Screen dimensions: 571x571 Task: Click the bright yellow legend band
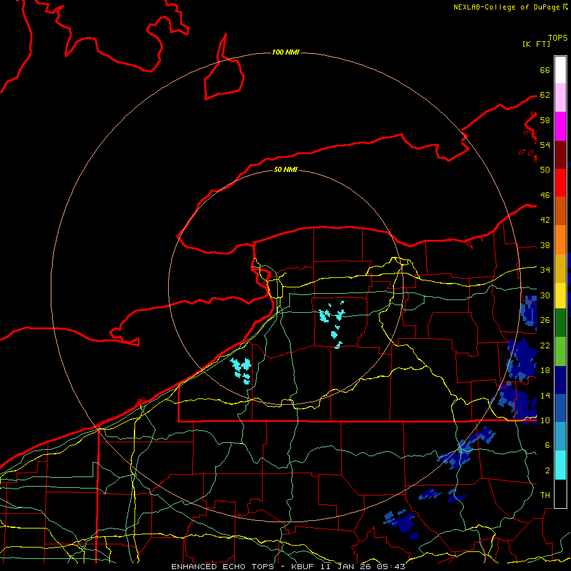560,295
